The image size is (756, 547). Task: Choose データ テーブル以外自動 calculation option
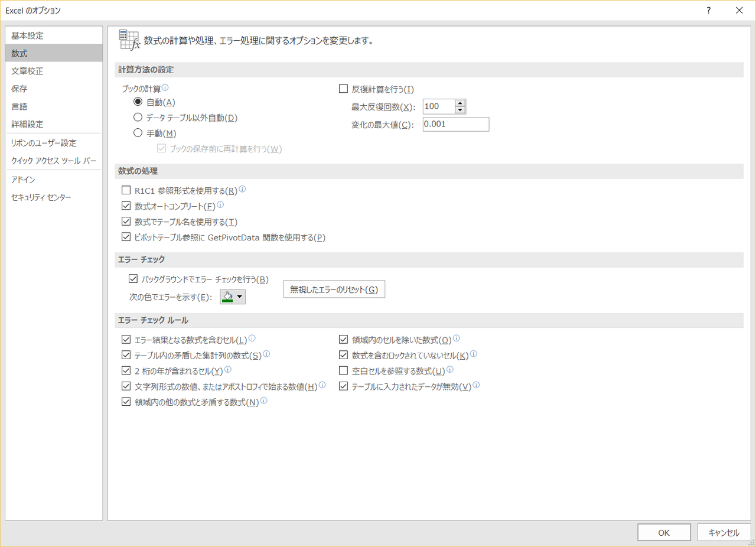click(138, 118)
